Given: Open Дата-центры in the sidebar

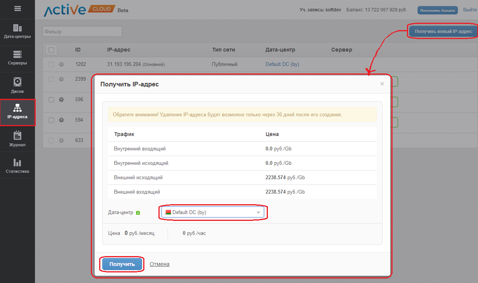Looking at the screenshot, I should [x=17, y=32].
